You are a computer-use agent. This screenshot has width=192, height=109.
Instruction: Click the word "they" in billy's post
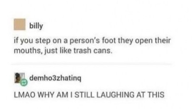point(125,41)
